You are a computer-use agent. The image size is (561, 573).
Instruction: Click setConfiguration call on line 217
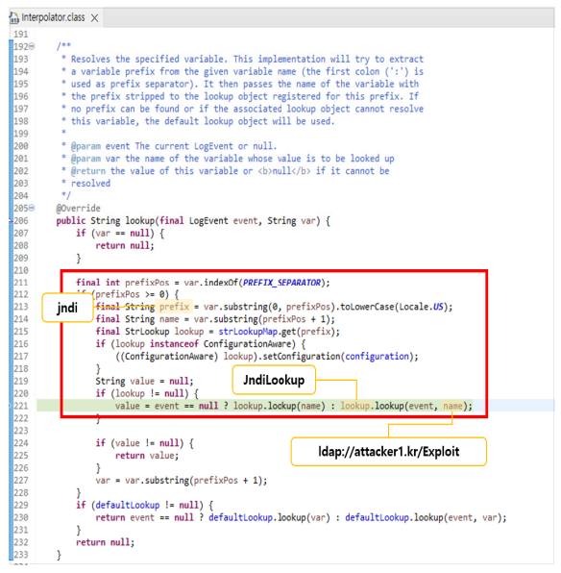coord(302,357)
